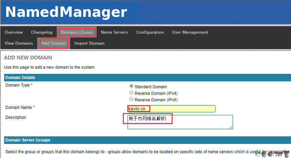
Task: Focus the Domain Name input field
Action: click(172, 109)
